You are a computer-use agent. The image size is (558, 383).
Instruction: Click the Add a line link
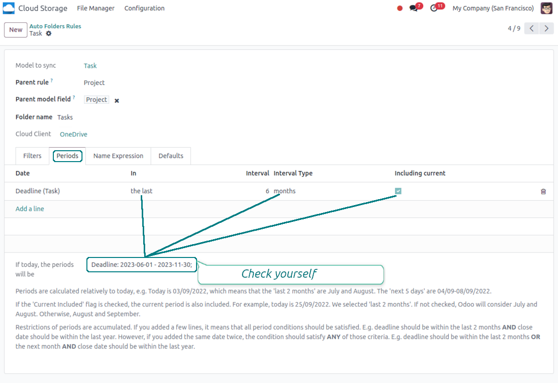pos(30,209)
